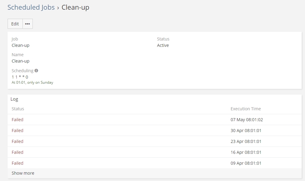The image size is (305, 181).
Task: Go to Scheduled Jobs breadcrumb link
Action: pyautogui.click(x=31, y=8)
